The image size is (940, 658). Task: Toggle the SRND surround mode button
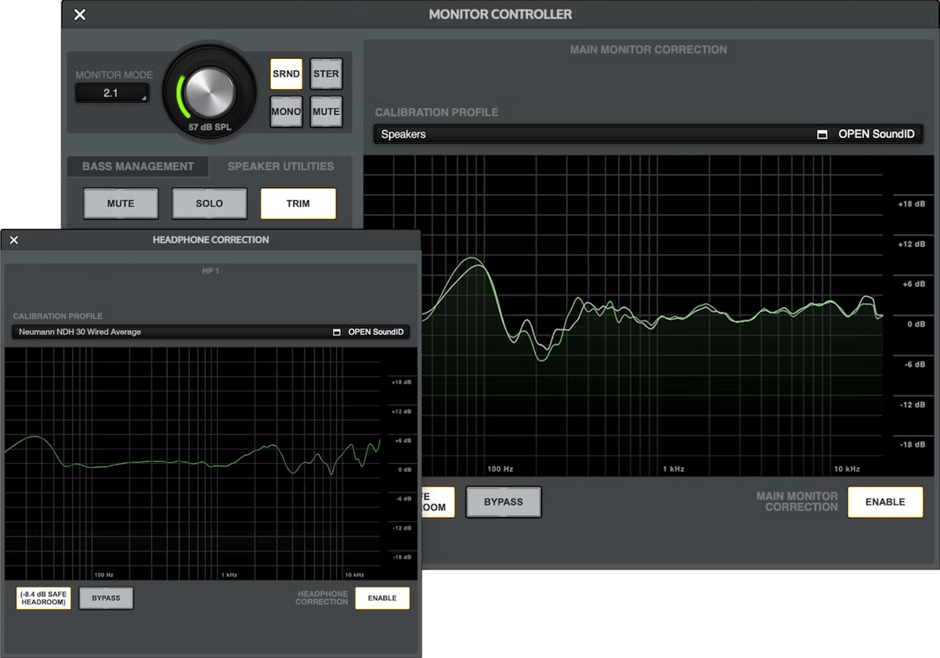coord(286,74)
